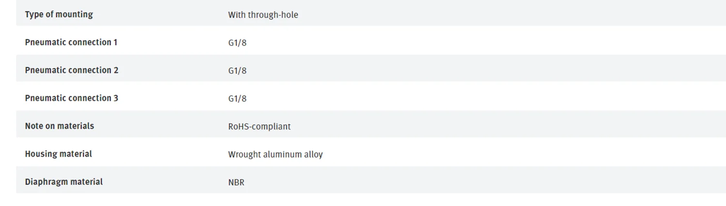Click the Note on materials label
Screen dimensions: 726x206
coord(59,126)
